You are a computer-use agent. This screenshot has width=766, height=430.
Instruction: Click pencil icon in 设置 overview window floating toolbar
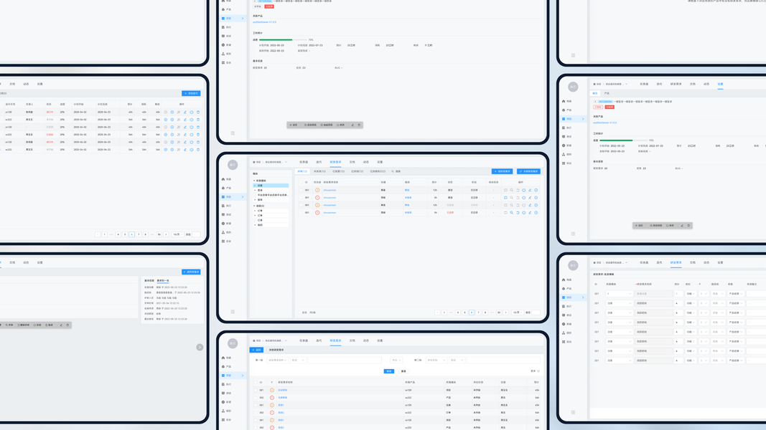[682, 226]
